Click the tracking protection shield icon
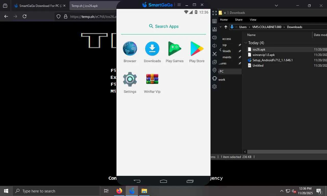 (x=59, y=16)
